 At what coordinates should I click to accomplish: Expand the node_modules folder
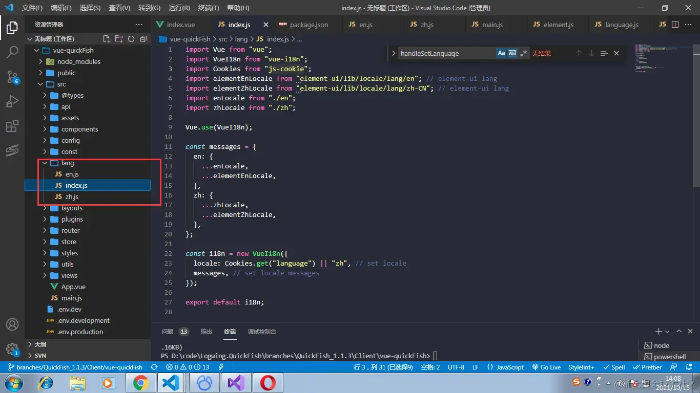[79, 61]
